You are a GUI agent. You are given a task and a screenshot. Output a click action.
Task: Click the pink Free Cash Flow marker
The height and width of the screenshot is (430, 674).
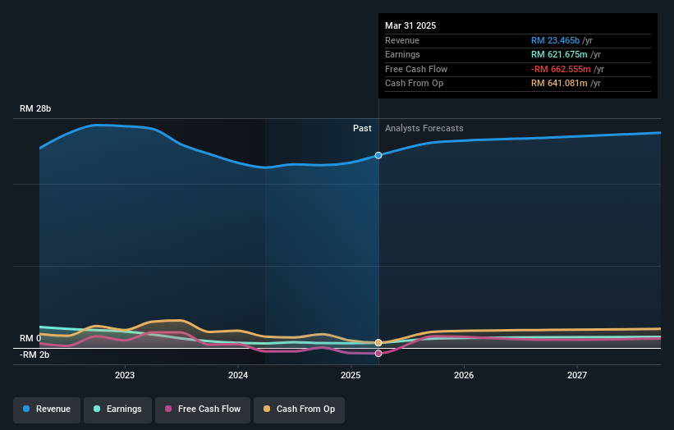378,354
